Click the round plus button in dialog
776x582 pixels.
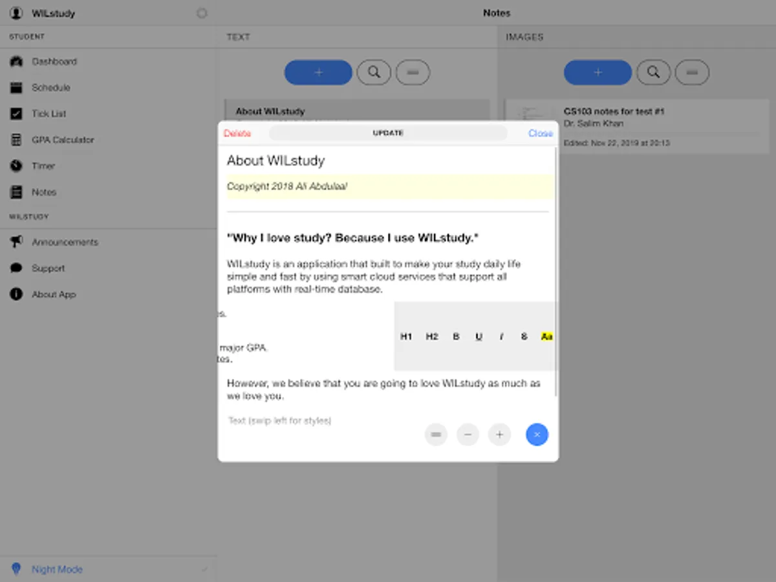(499, 435)
